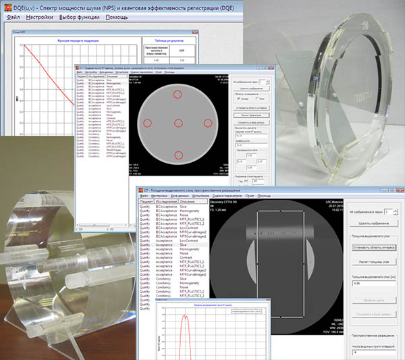Click top-middle handle of the ROI rectangle

tap(281, 211)
